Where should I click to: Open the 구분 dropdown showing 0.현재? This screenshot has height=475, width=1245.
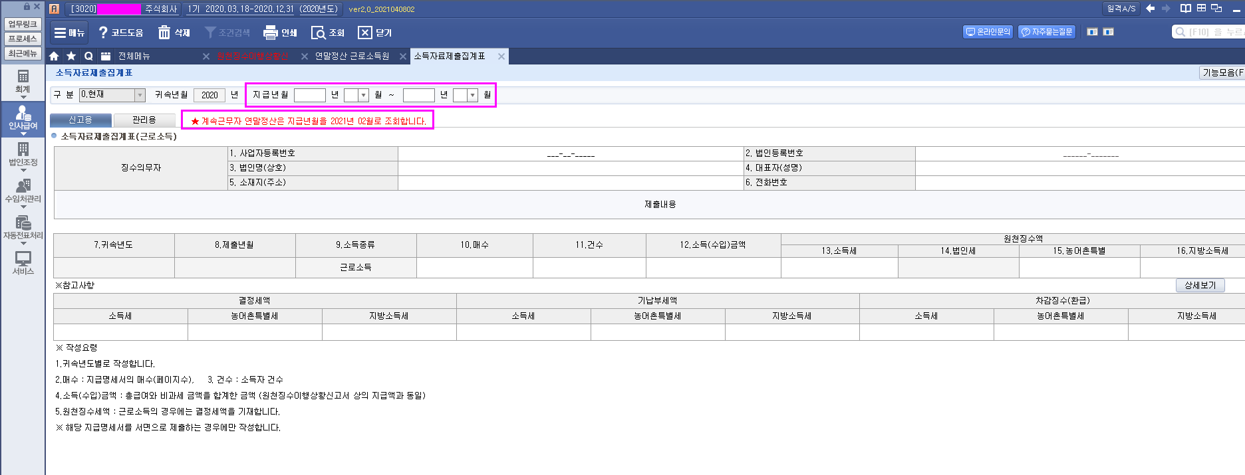click(112, 95)
